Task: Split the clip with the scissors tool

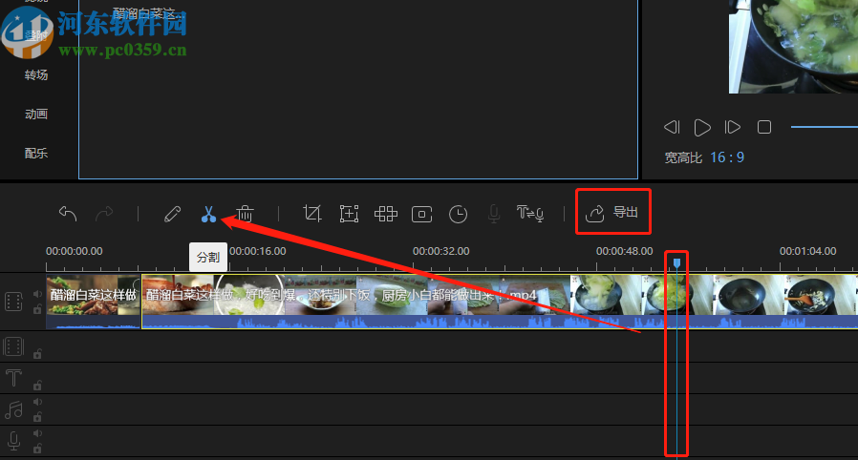Action: point(208,214)
